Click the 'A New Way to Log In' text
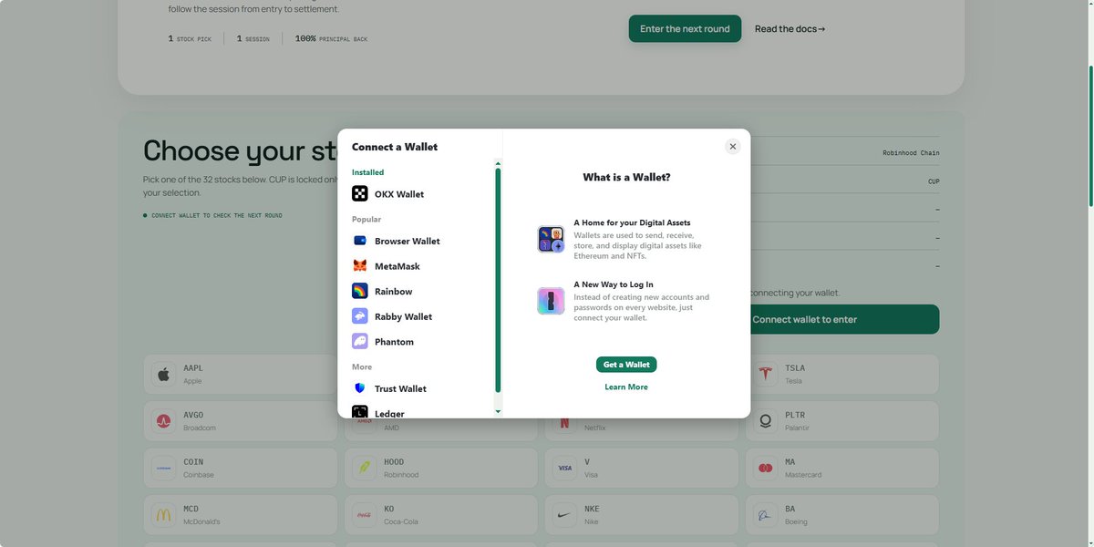The image size is (1094, 547). click(614, 284)
